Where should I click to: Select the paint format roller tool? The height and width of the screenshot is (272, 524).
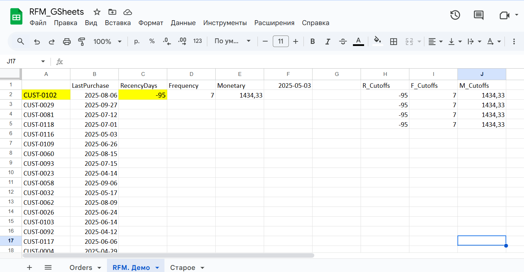point(82,41)
